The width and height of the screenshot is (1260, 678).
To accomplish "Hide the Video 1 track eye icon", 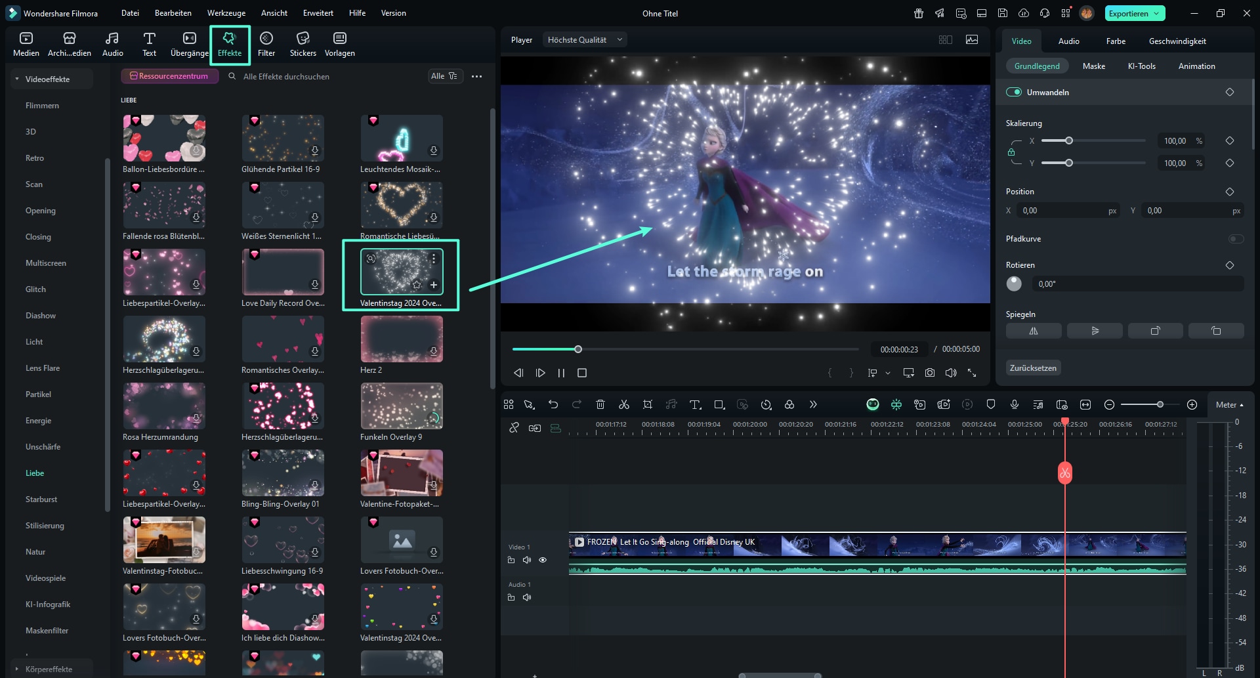I will [543, 560].
